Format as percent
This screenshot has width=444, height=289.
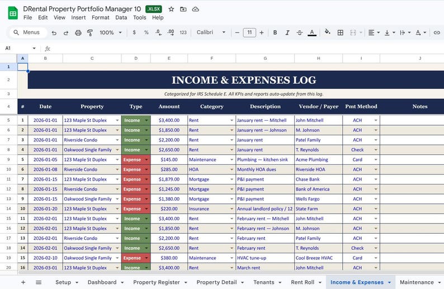tap(147, 32)
